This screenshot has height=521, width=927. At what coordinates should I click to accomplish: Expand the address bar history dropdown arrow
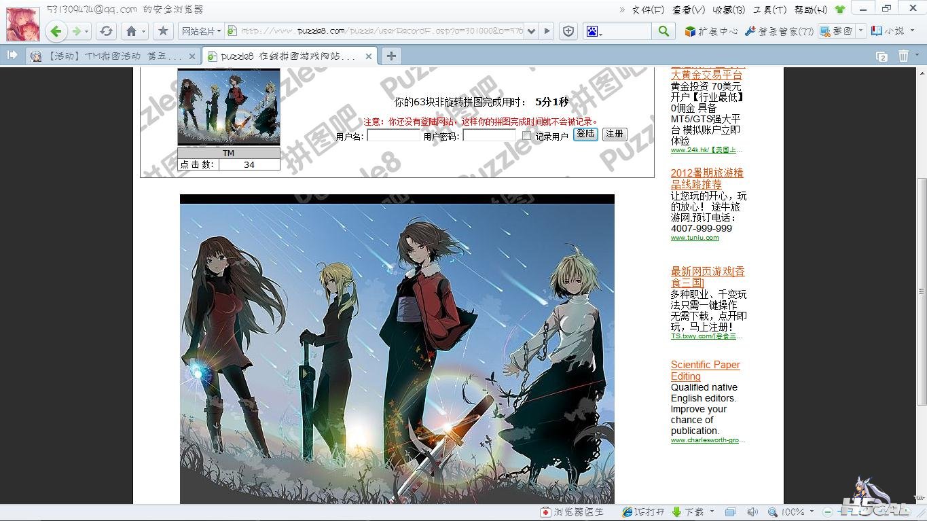pyautogui.click(x=531, y=31)
